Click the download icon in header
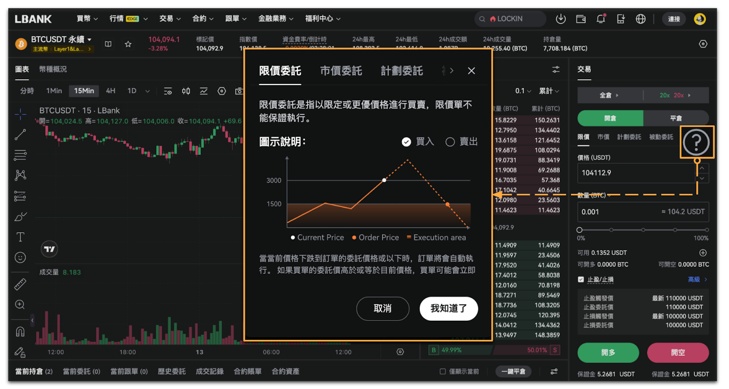The width and height of the screenshot is (729, 389). [560, 19]
